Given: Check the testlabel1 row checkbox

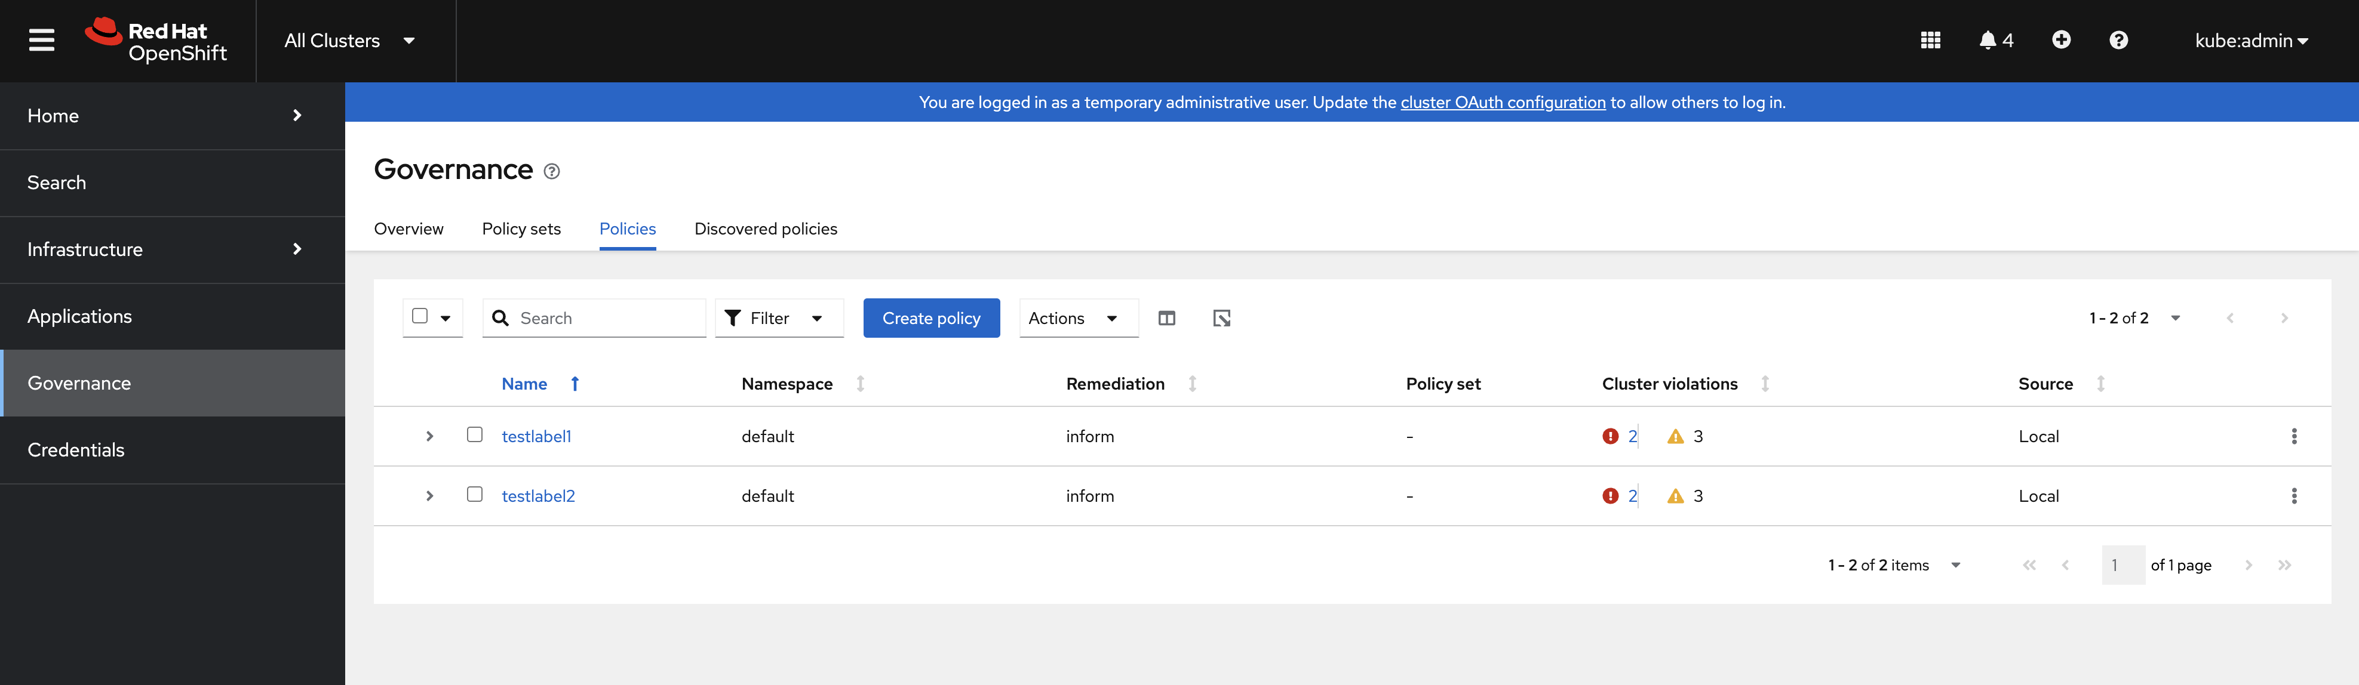Looking at the screenshot, I should coord(474,434).
